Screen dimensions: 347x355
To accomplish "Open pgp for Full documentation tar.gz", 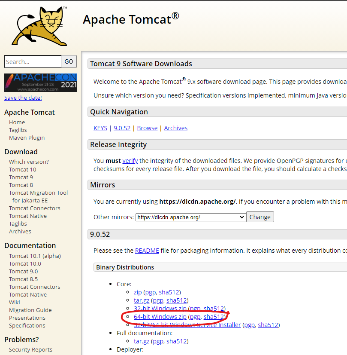I will 158,341.
